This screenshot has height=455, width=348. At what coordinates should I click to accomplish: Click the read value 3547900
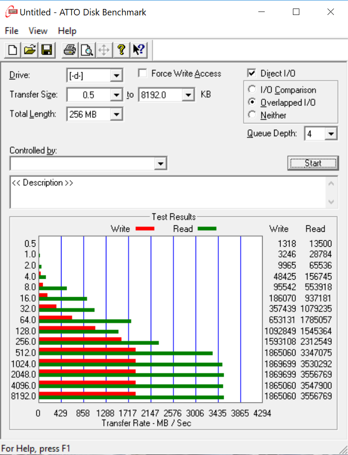(316, 385)
